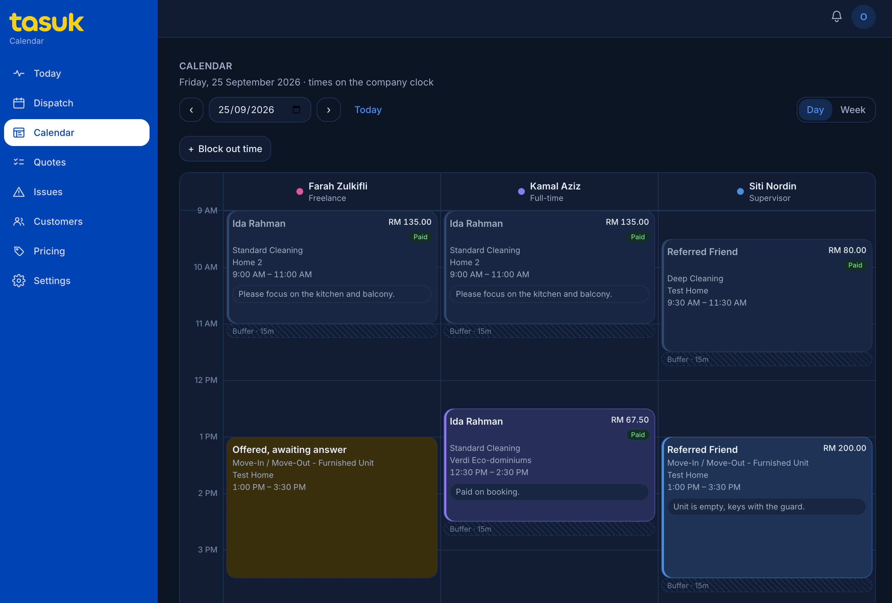Click Kamal Aziz column header name
Image resolution: width=892 pixels, height=603 pixels.
555,186
